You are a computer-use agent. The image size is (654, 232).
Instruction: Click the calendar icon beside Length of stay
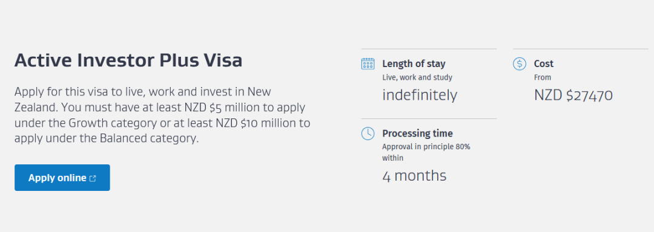[368, 63]
